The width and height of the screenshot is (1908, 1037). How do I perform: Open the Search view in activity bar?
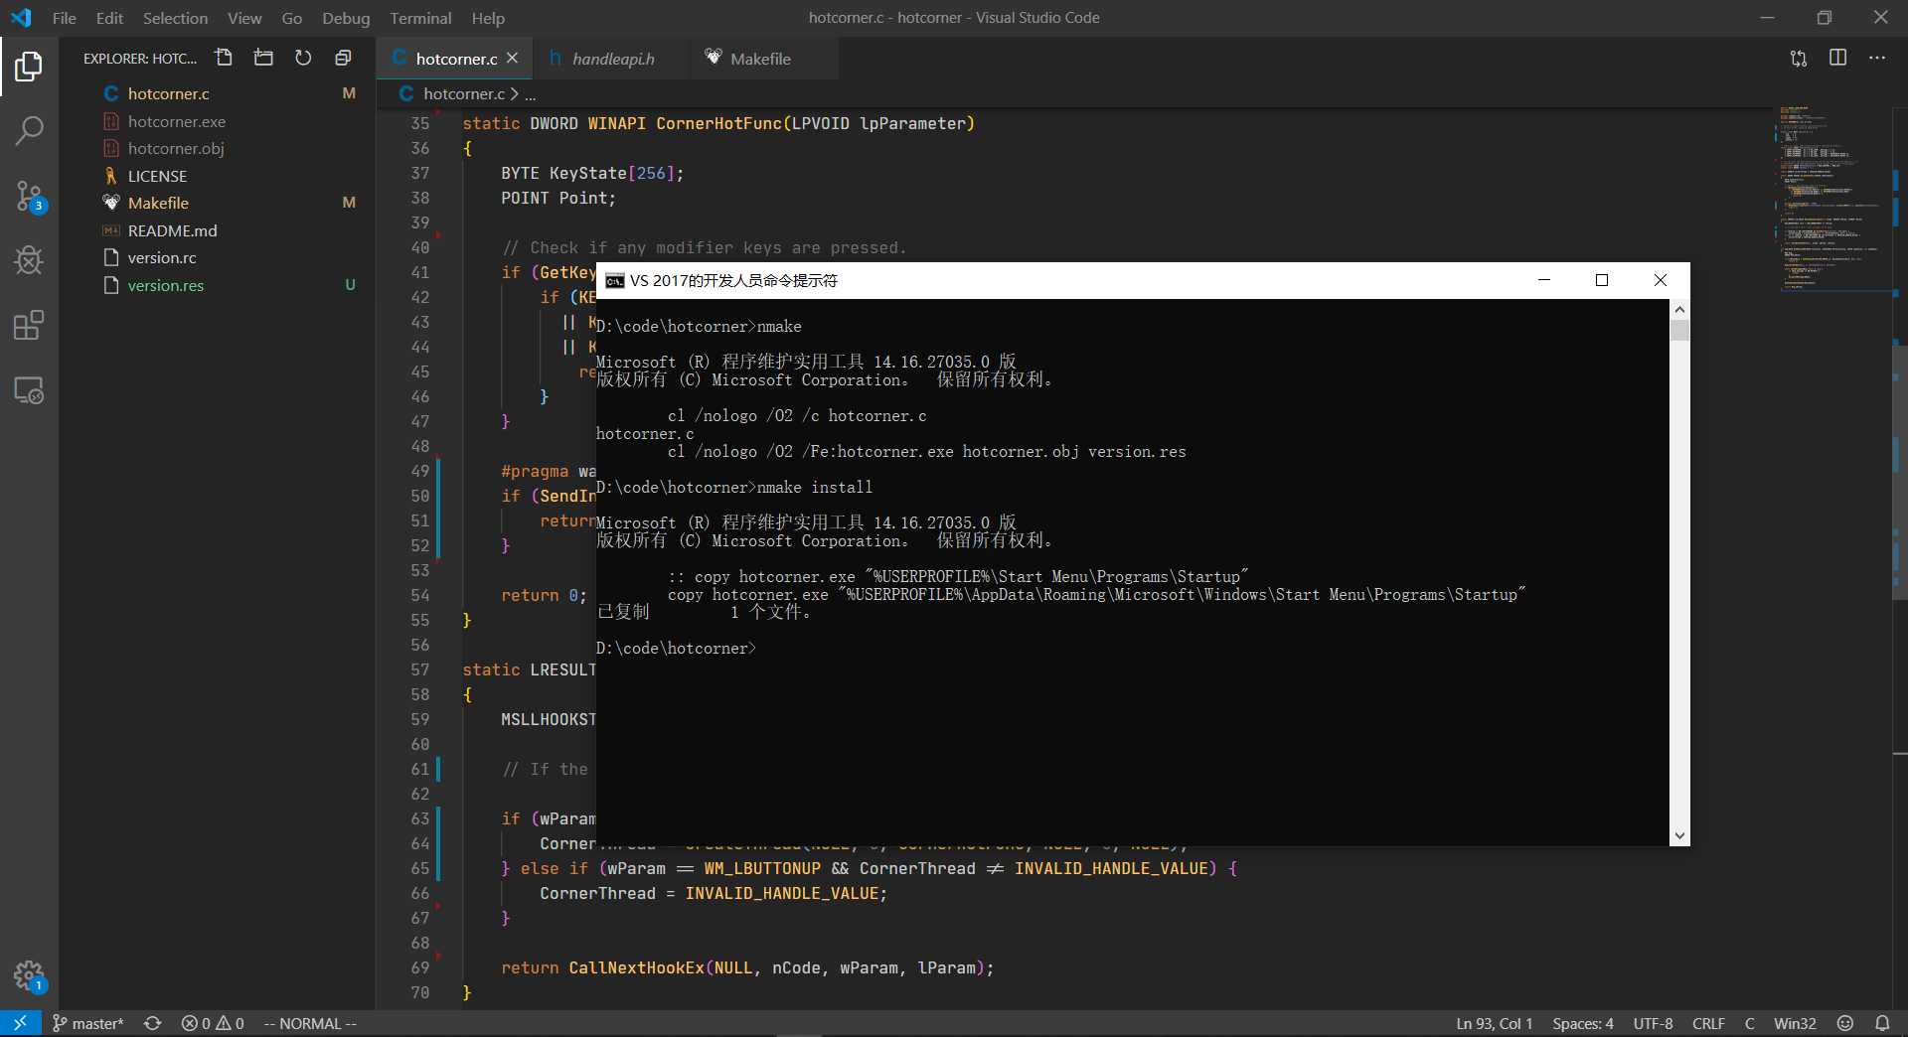[29, 131]
